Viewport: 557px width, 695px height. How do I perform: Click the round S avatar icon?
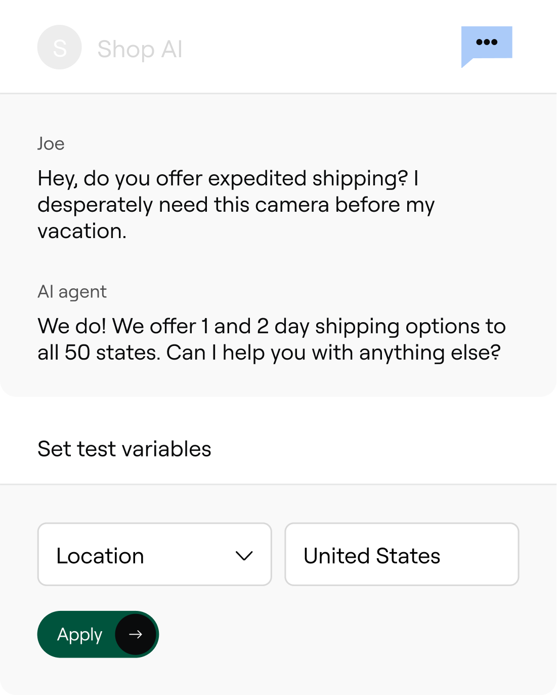click(60, 48)
